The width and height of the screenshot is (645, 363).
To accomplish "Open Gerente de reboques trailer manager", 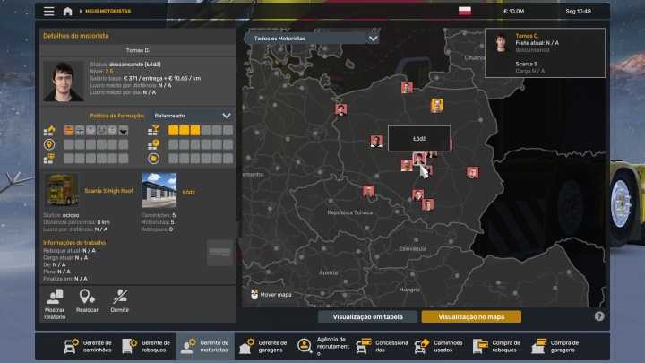I will click(x=146, y=346).
